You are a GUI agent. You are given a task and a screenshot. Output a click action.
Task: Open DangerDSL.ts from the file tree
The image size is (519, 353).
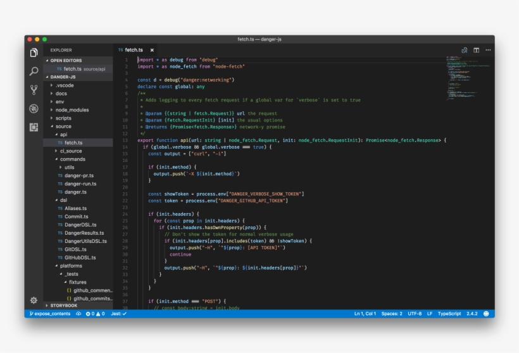(80, 225)
